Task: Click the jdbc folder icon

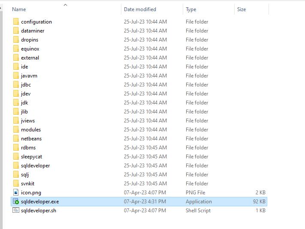Action: 16,85
